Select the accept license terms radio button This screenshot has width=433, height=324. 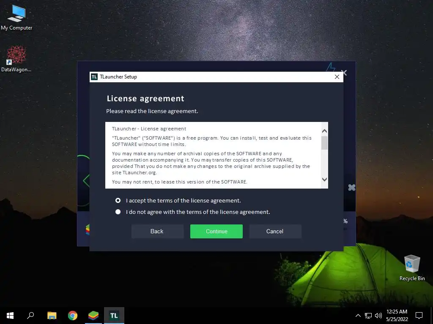tap(118, 200)
